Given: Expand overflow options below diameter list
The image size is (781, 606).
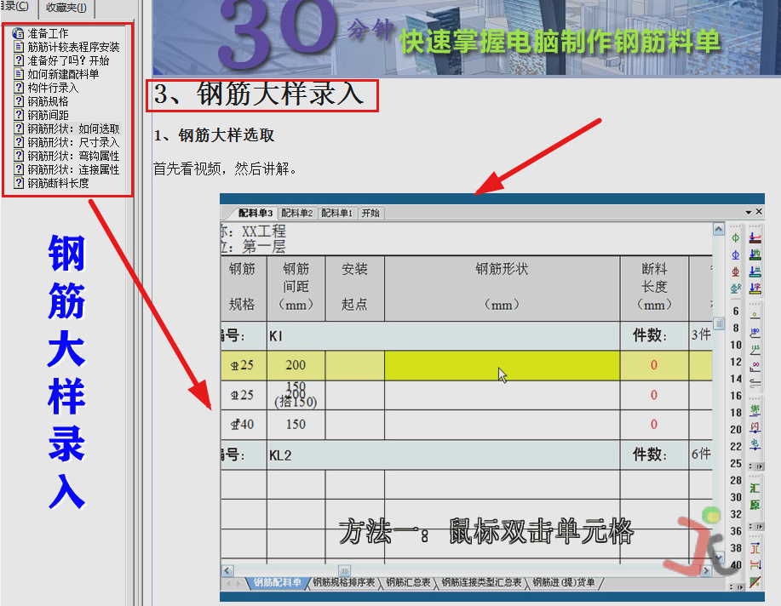Looking at the screenshot, I should [x=737, y=587].
